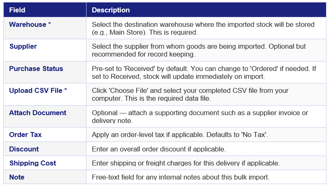Click the Shipping Cost field label

pyautogui.click(x=33, y=163)
